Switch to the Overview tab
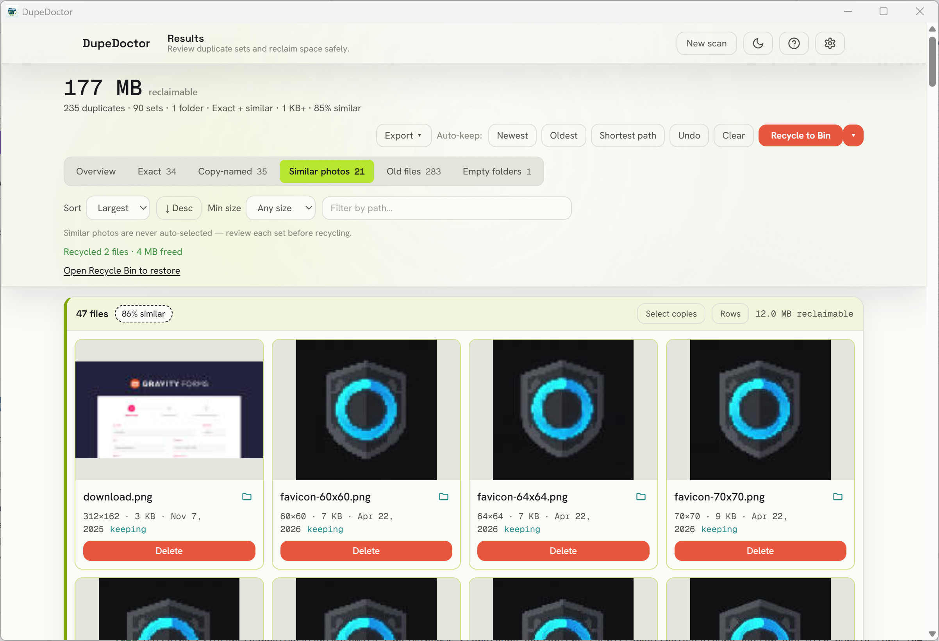This screenshot has width=939, height=641. (x=96, y=171)
